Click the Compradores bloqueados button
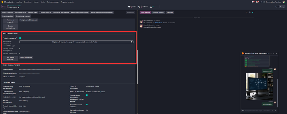 coord(29,20)
